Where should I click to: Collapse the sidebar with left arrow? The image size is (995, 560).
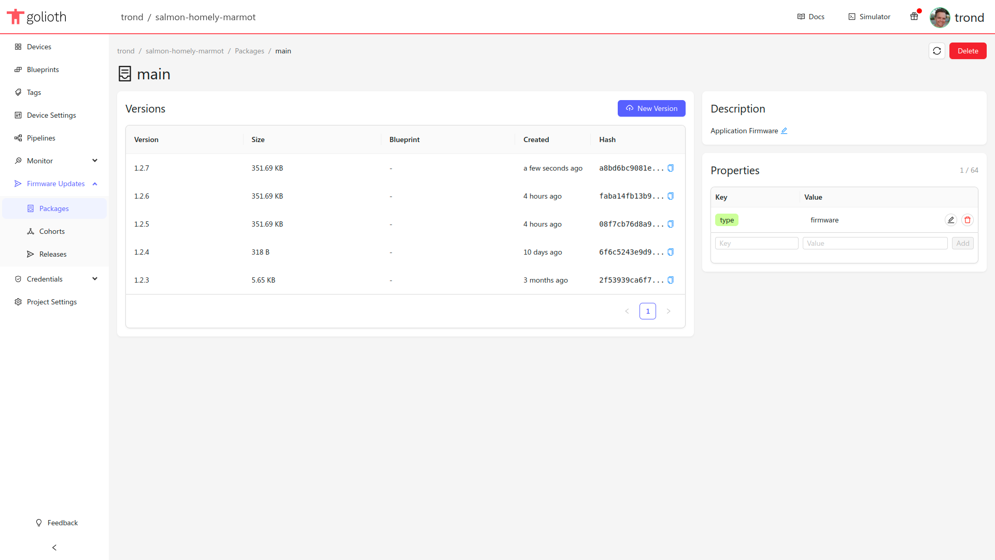(54, 548)
